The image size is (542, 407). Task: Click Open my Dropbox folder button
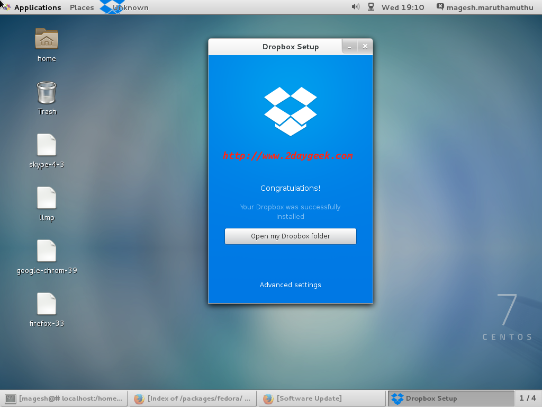coord(291,236)
